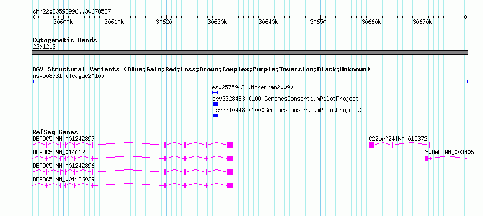This screenshot has height=216, width=483.
Task: Click the Cytogenetic Bands track title
Action: point(65,40)
